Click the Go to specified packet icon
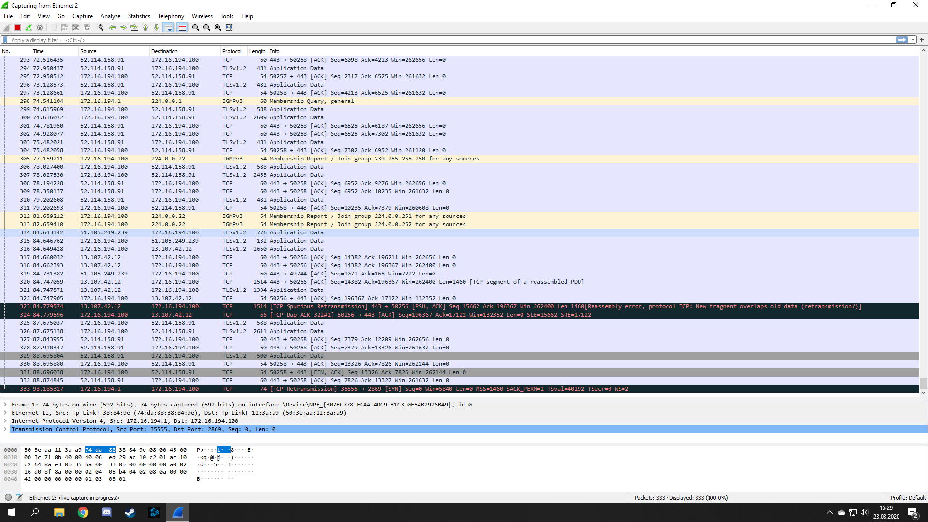The image size is (928, 522). (x=134, y=28)
